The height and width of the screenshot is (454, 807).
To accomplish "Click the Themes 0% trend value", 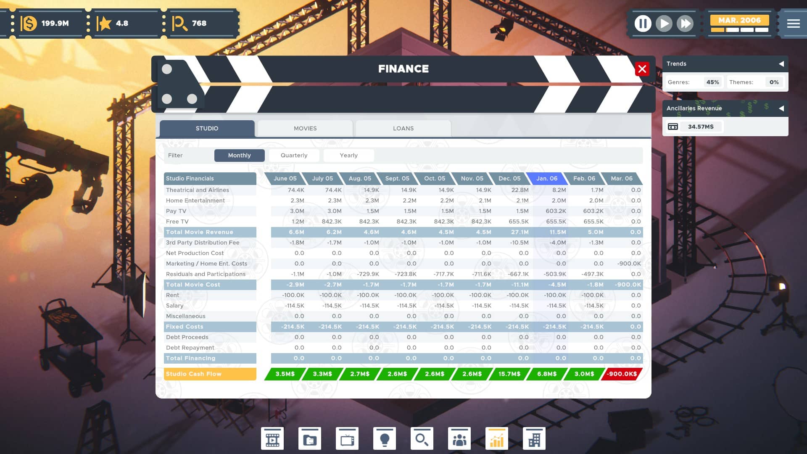I will (x=774, y=82).
